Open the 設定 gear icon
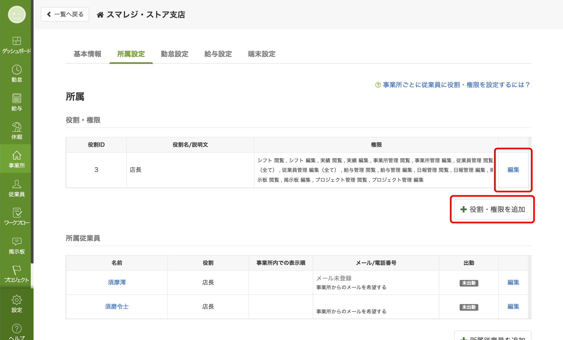563x340 pixels. tap(16, 300)
